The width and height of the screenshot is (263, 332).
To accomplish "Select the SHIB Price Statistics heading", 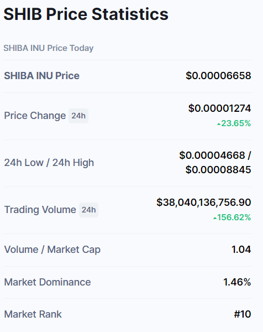I will tap(86, 14).
